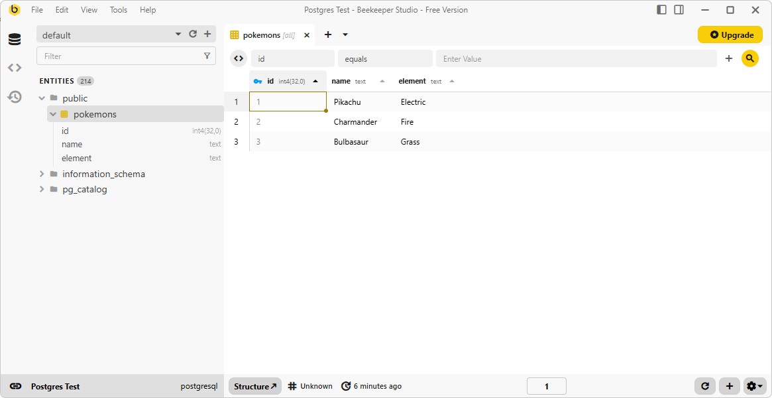Click the Upgrade button

pyautogui.click(x=730, y=35)
